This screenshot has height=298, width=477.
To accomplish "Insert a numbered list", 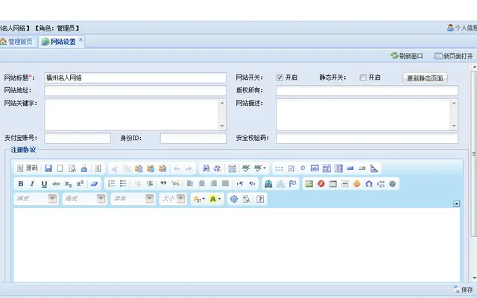I will (111, 184).
